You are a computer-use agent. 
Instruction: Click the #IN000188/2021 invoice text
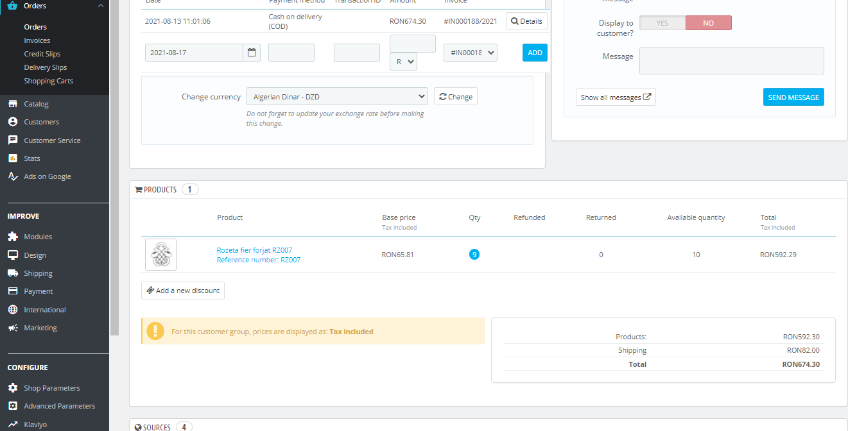pos(471,21)
